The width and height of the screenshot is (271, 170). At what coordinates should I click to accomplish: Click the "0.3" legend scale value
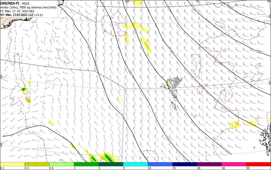[x=27, y=168]
